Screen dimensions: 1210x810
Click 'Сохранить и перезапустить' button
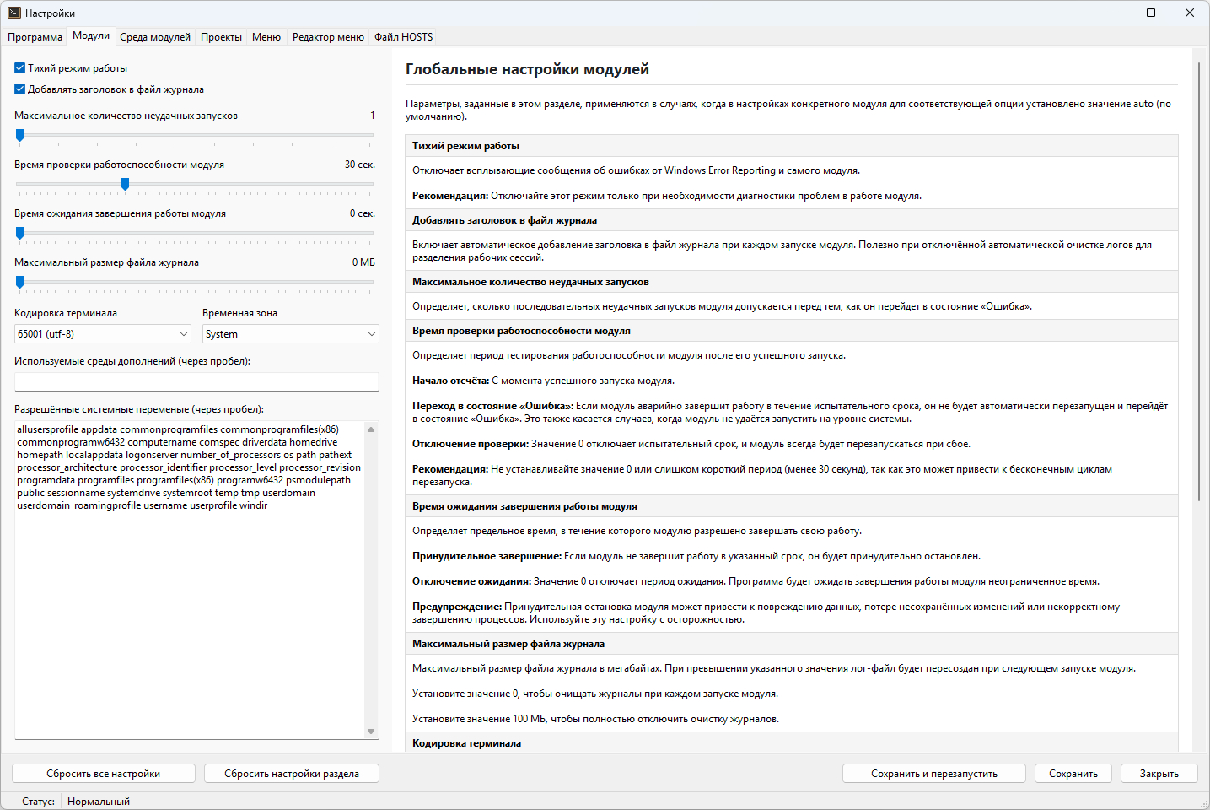[933, 774]
